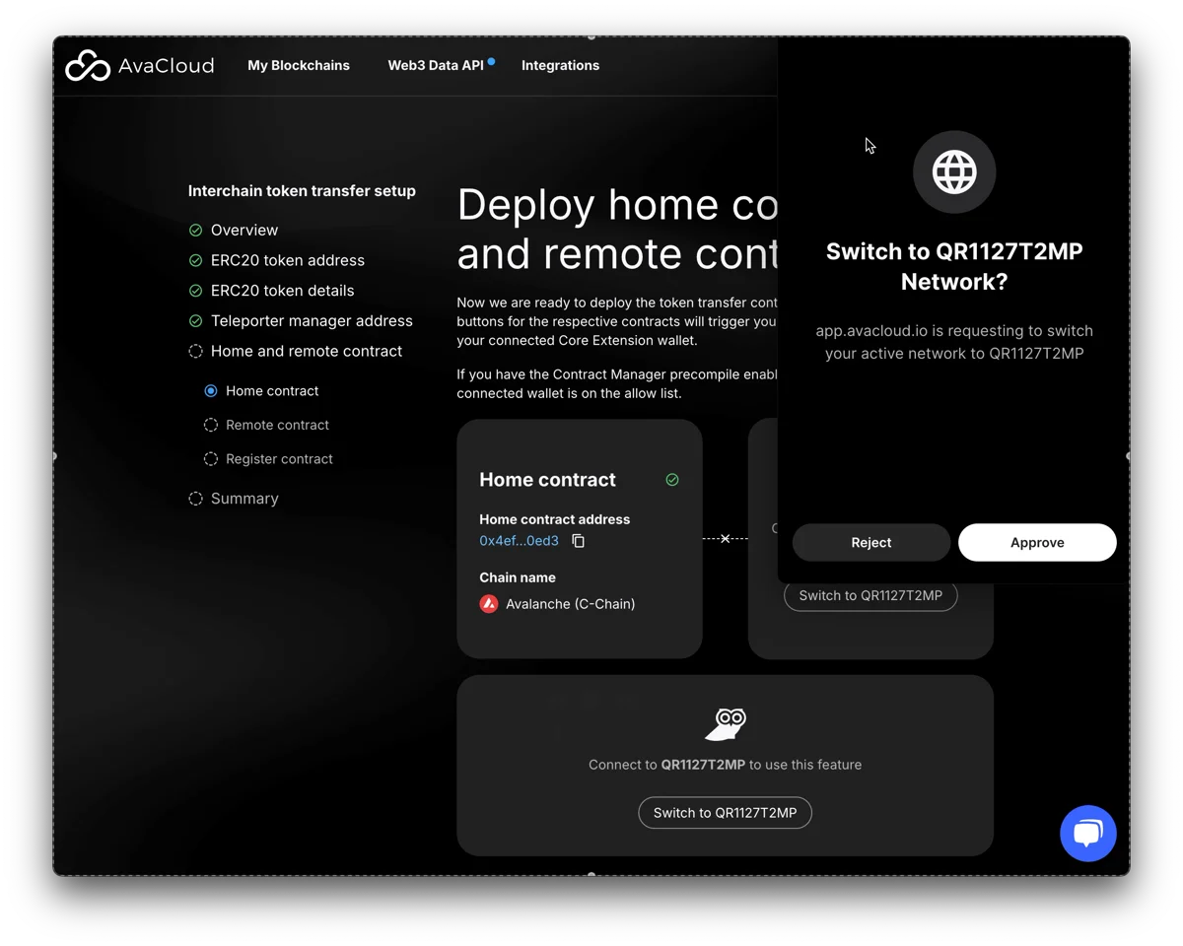Open the chat support bubble
This screenshot has width=1183, height=946.
click(x=1087, y=833)
